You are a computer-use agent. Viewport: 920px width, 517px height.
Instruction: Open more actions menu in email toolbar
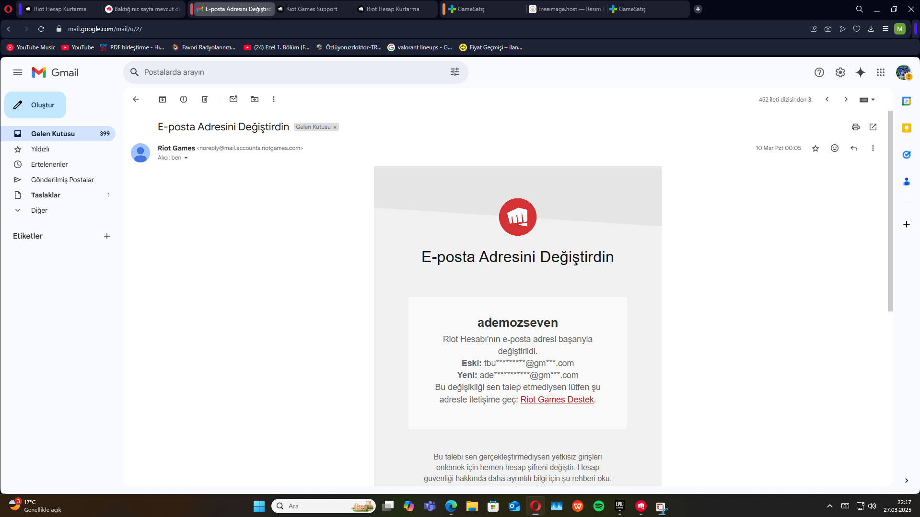tap(274, 99)
